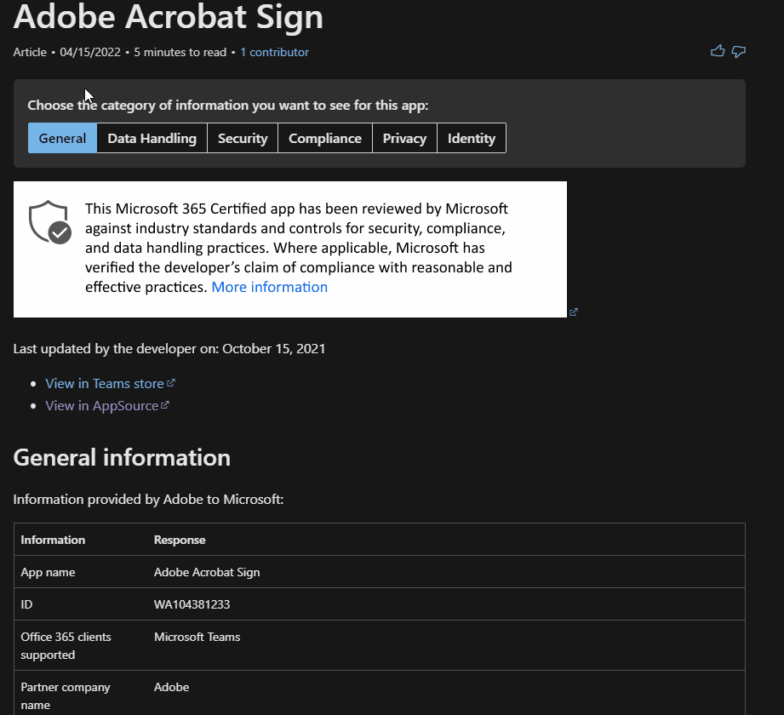Click the ID value WA104381233

(192, 604)
